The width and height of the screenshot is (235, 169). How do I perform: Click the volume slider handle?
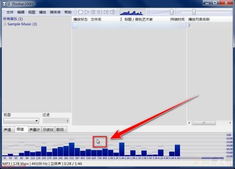pyautogui.click(x=172, y=12)
